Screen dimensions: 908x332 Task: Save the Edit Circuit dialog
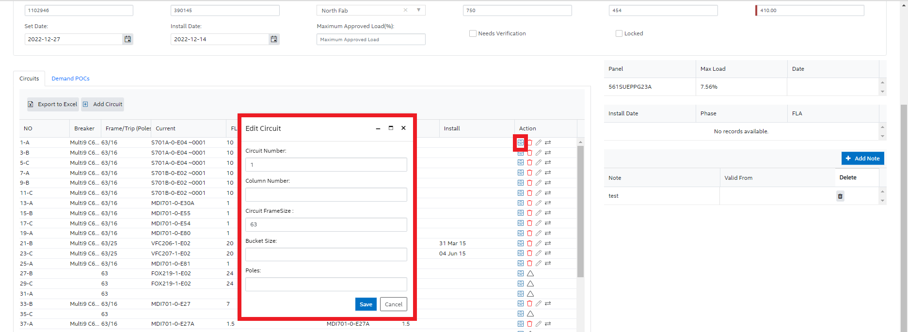(366, 304)
